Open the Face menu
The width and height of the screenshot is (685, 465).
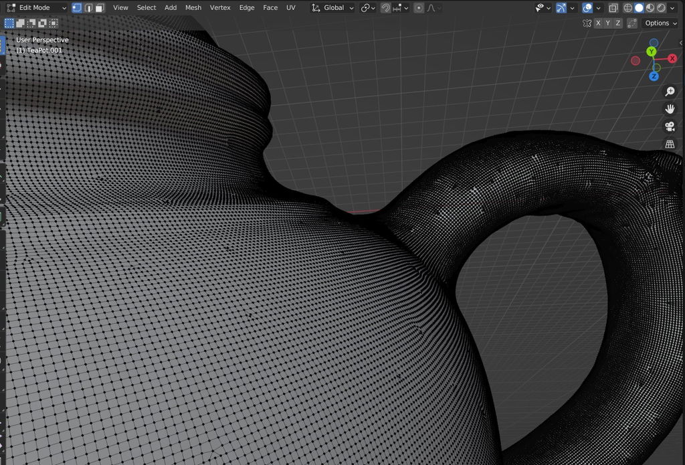point(270,7)
